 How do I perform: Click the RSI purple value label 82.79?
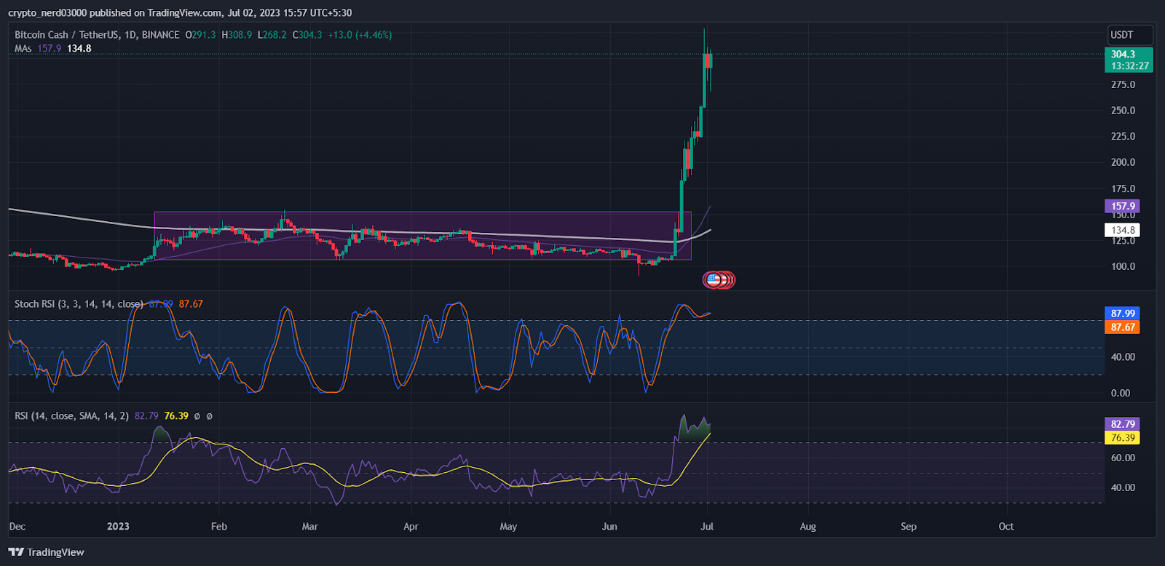(1122, 423)
